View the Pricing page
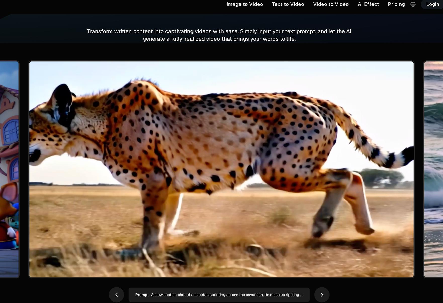 click(396, 4)
